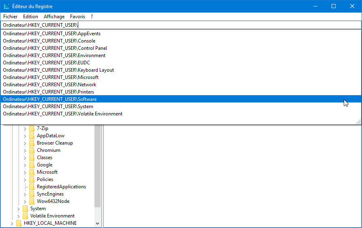Image resolution: width=362 pixels, height=228 pixels.
Task: Click the Wow6432Node folder icon
Action: pos(32,201)
